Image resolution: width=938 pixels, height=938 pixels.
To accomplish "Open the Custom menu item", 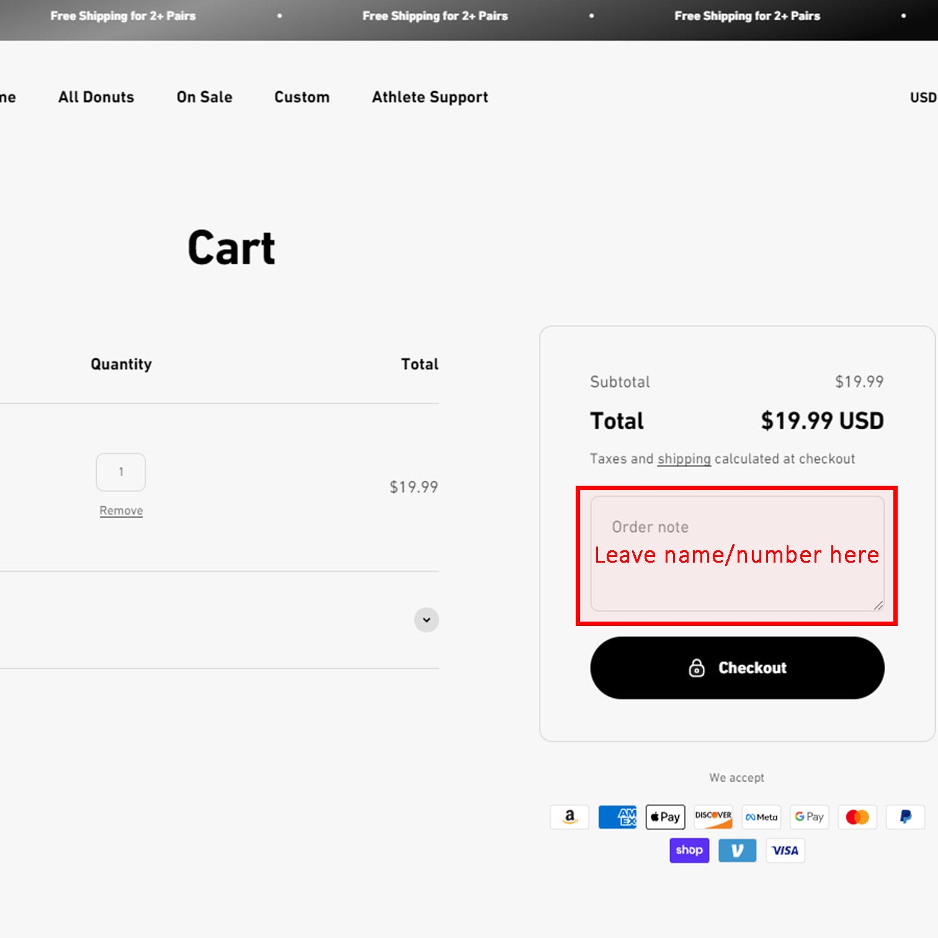I will (x=301, y=97).
